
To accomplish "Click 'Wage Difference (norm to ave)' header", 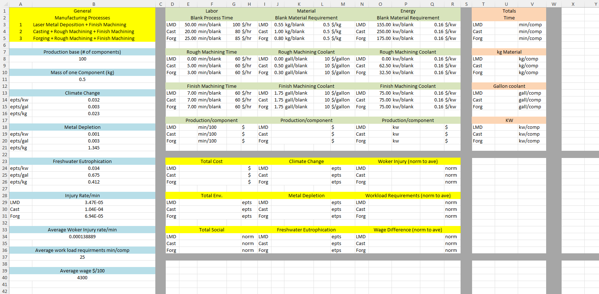I will (x=408, y=230).
